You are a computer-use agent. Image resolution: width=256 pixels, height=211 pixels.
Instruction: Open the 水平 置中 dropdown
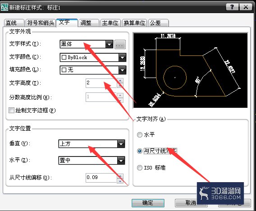pos(91,161)
